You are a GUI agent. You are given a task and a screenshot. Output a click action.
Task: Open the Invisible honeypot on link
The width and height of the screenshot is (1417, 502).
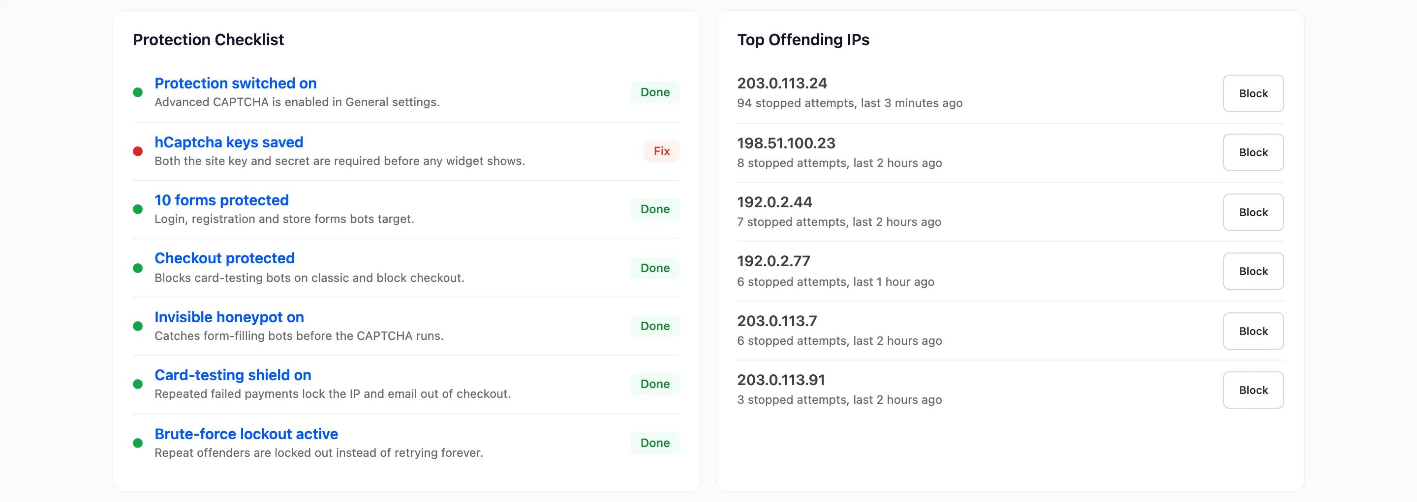(229, 317)
